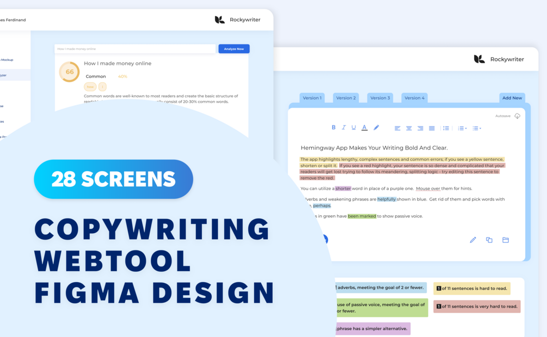Click the headline input field in analyzer
Image resolution: width=547 pixels, height=337 pixels.
tap(135, 49)
